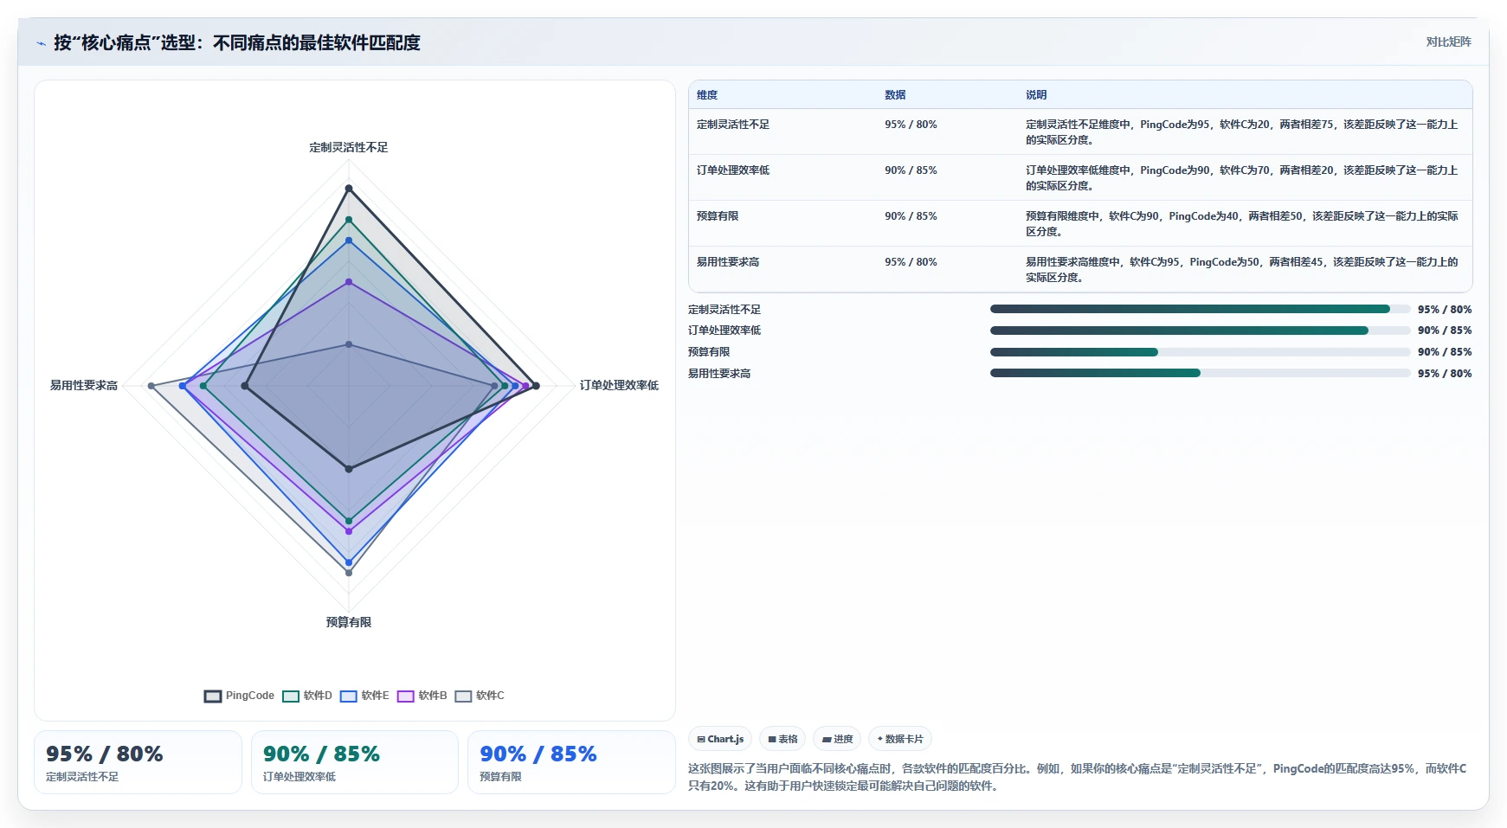
Task: Open the blue 90% / 85% 预算有限 card
Action: [x=571, y=762]
